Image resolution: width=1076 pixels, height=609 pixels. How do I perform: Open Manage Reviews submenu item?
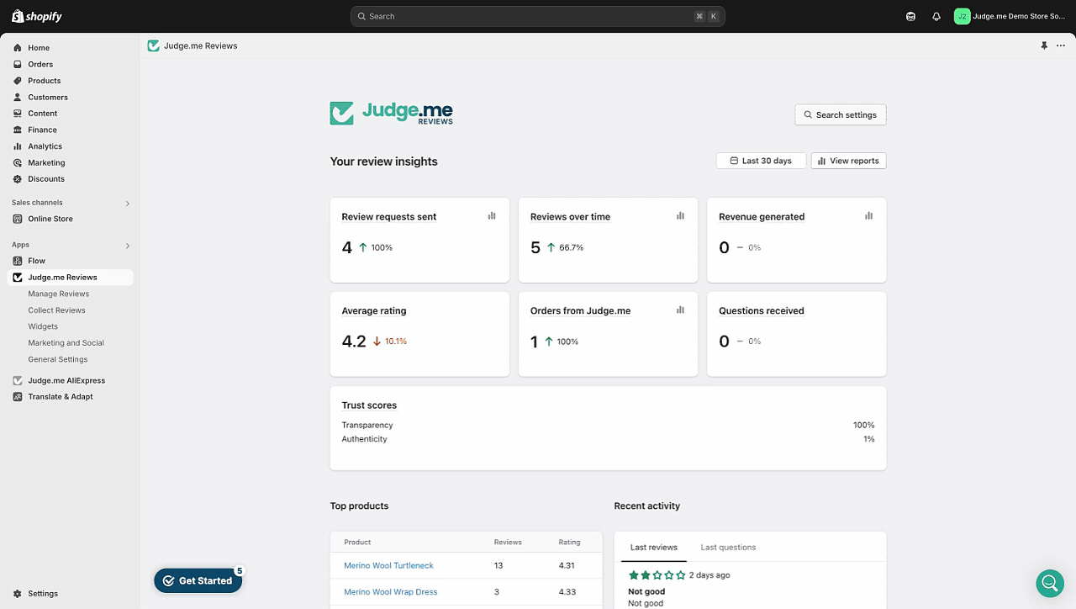click(x=59, y=294)
